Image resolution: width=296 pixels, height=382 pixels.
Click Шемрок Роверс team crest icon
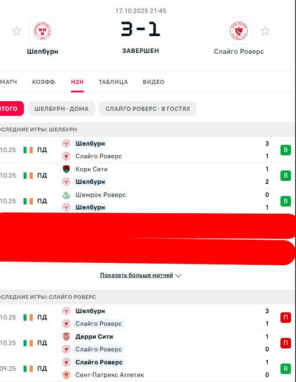pos(66,195)
